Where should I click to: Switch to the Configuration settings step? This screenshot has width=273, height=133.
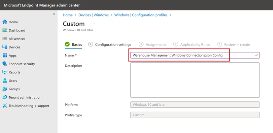[113, 44]
